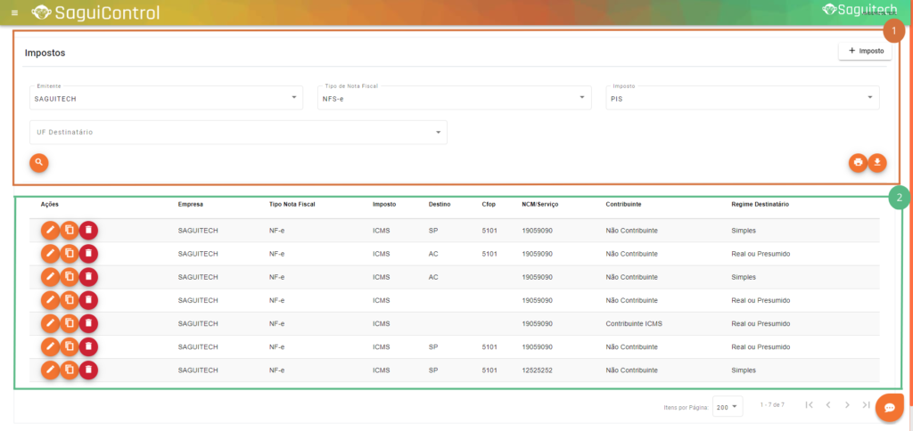
Task: Open the hamburger menu in the header
Action: (14, 12)
